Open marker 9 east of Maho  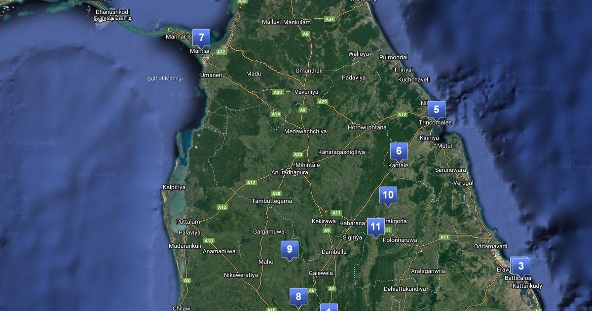[x=290, y=249]
